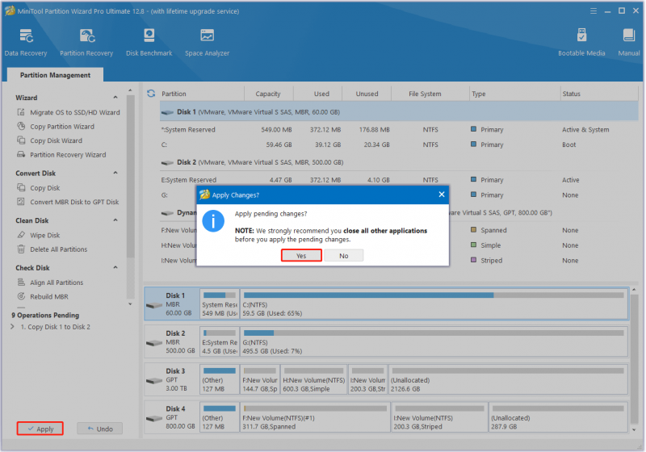Sort by Type column header
This screenshot has width=646, height=452.
pos(479,94)
